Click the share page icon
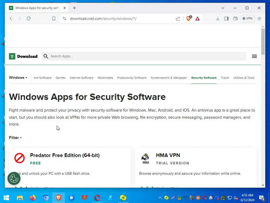Image resolution: width=270 pixels, height=203 pixels. (x=178, y=19)
